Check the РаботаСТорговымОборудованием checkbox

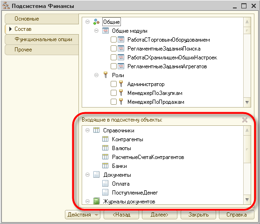pos(113,40)
